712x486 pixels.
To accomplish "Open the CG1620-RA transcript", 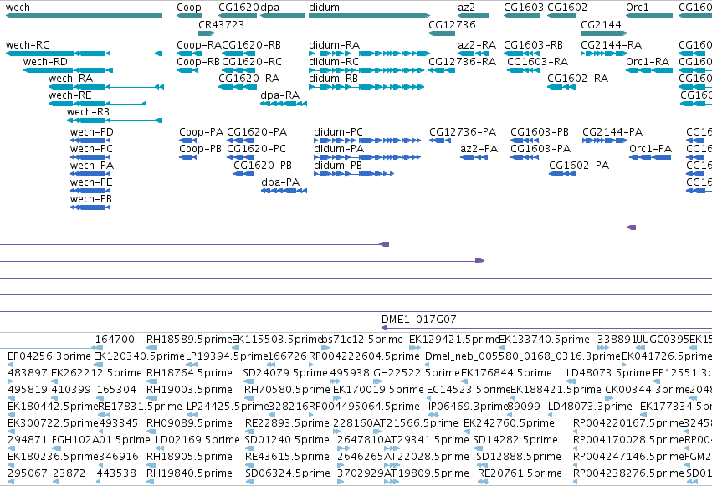I will coord(238,87).
